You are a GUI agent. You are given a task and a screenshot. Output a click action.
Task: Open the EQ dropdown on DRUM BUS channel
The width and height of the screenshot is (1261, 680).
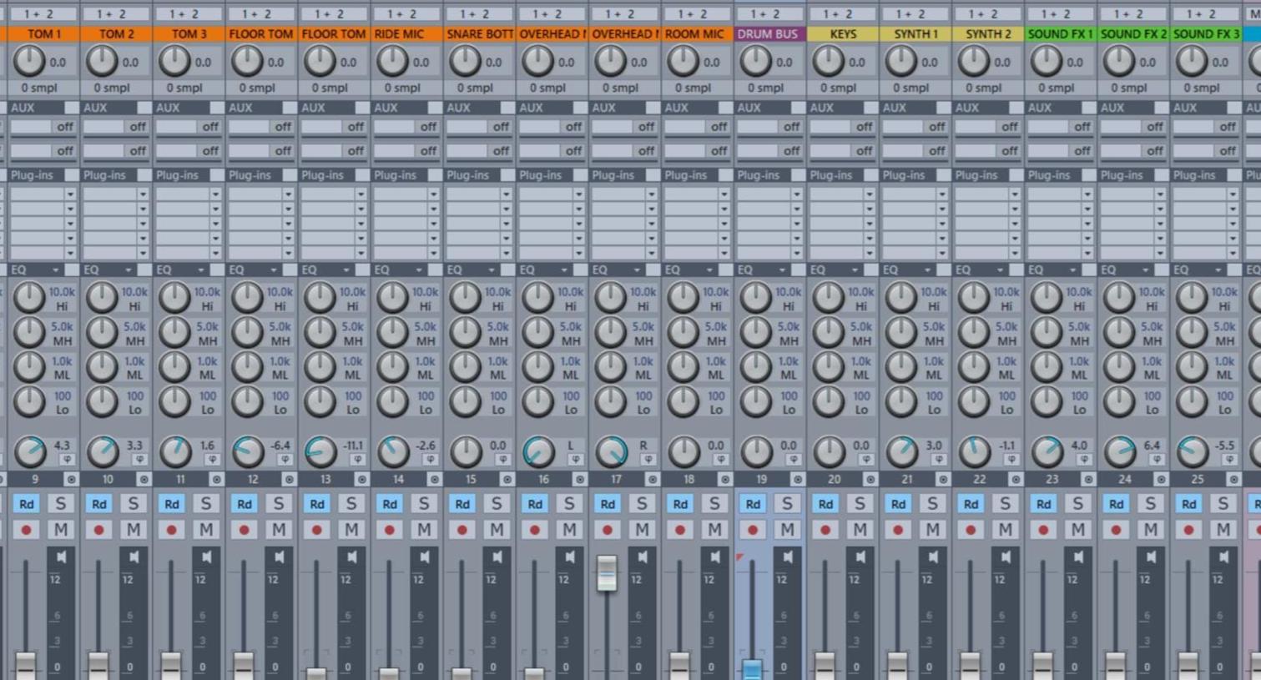783,270
